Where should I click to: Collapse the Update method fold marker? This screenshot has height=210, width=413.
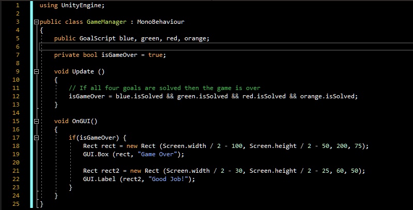[37, 72]
